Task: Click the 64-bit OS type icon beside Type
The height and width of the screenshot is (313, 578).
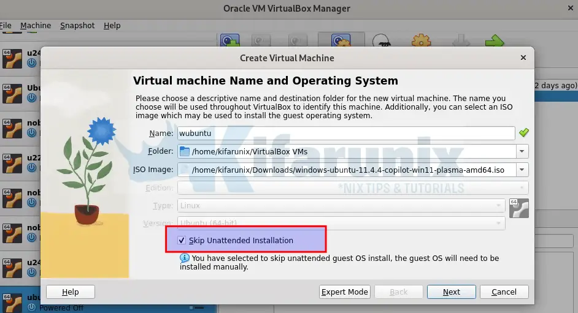Action: (519, 208)
